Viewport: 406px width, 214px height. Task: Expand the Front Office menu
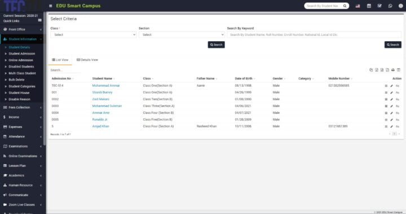[x=22, y=29]
